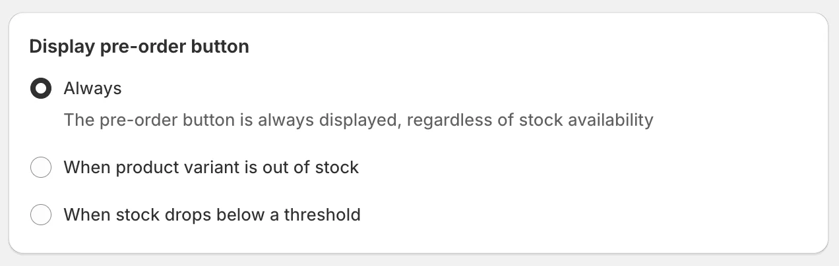Enable 'When stock drops below a threshold' radio
This screenshot has height=266, width=839.
pyautogui.click(x=41, y=215)
